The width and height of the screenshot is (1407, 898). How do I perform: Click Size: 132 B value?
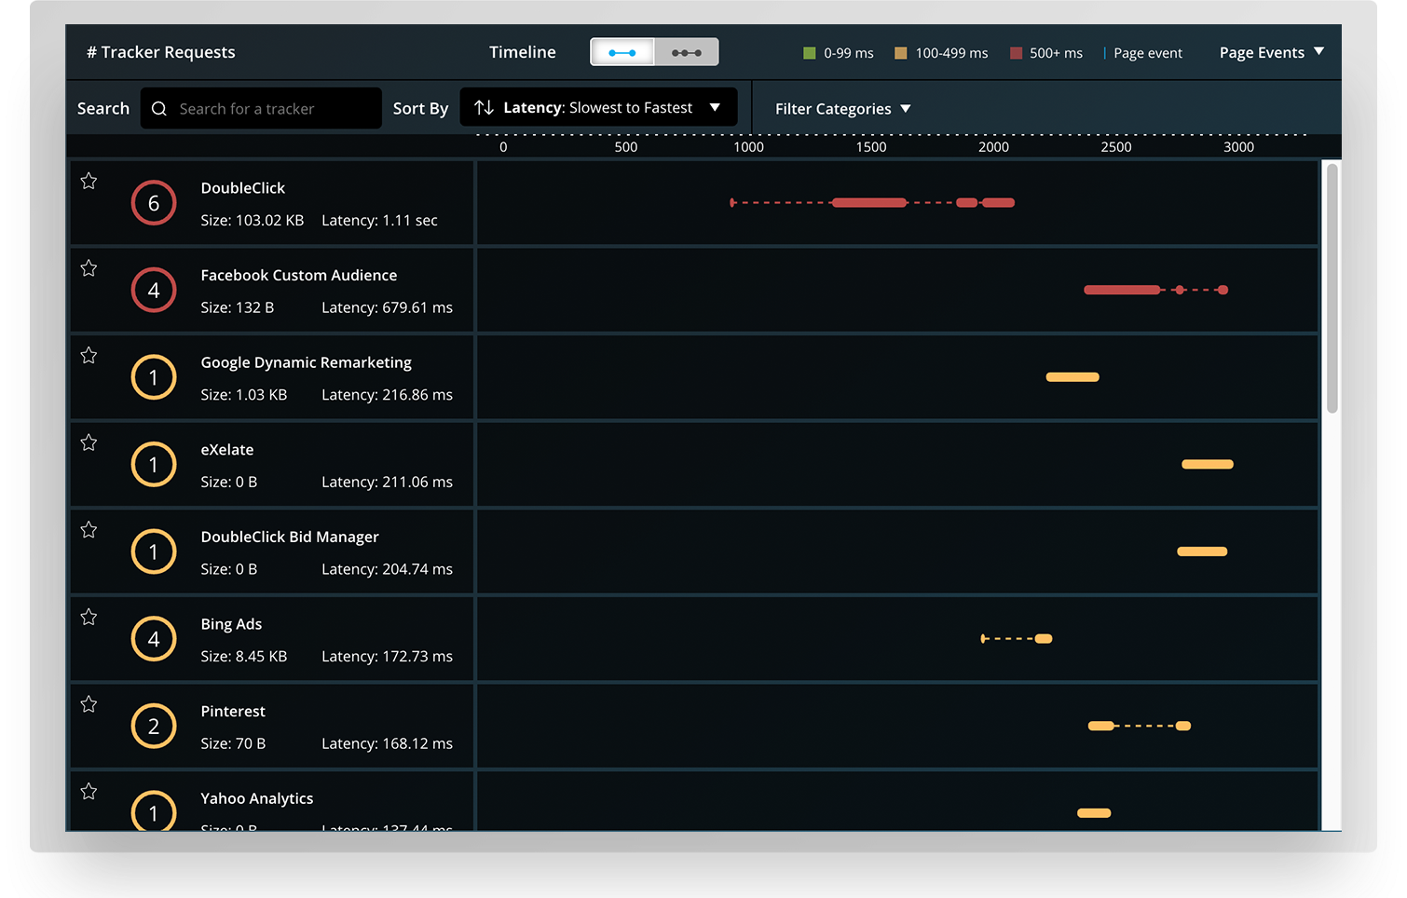(238, 307)
